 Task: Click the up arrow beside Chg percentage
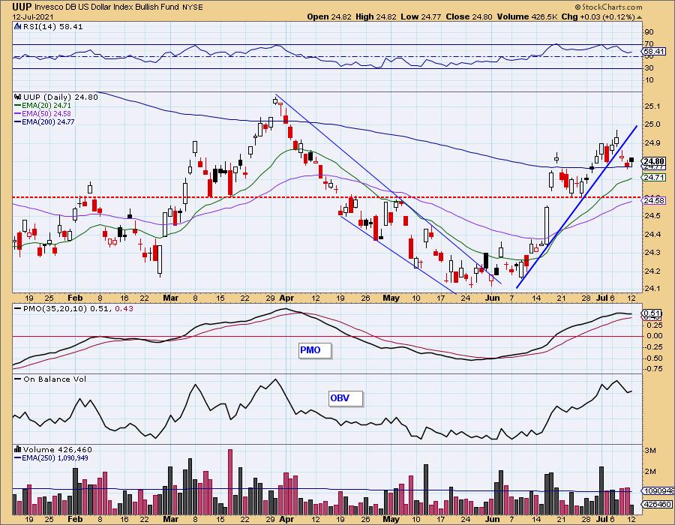(x=639, y=17)
